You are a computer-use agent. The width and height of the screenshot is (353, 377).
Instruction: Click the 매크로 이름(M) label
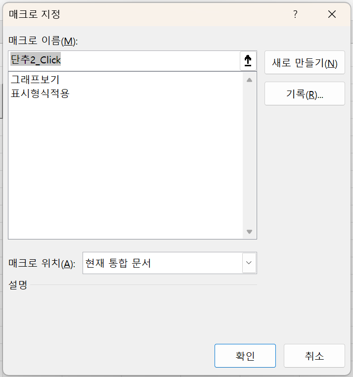tap(44, 41)
